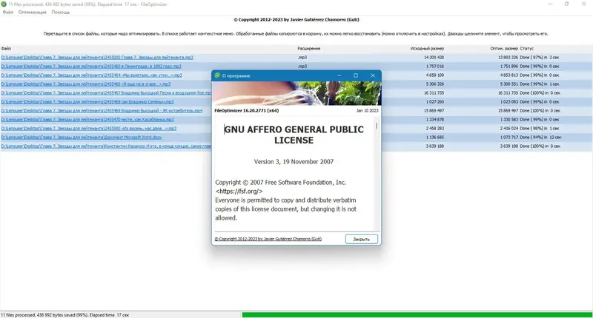Viewport: 593px width, 318px height.
Task: Click the optimized size cell '2 416 024'
Action: (x=509, y=128)
